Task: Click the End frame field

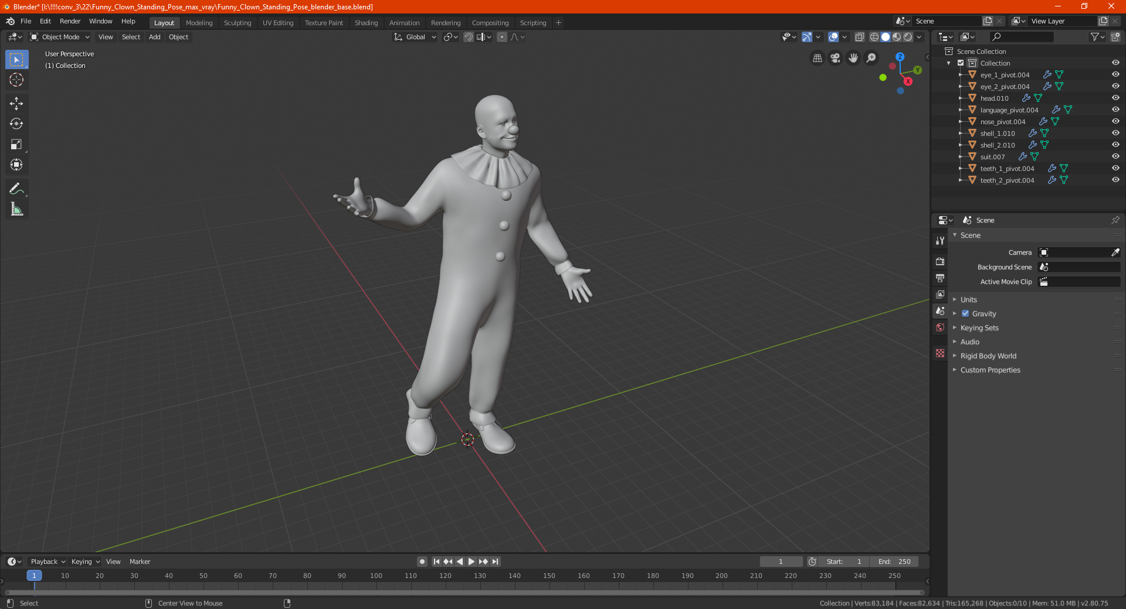Action: 894,562
